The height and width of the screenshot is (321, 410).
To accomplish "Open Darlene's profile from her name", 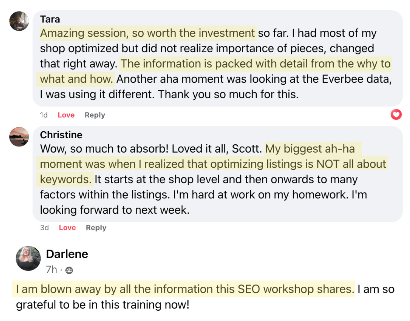I will (67, 254).
